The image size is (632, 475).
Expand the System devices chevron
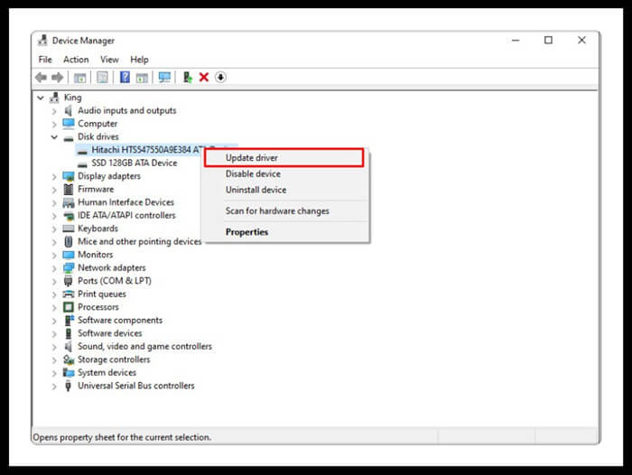[54, 373]
